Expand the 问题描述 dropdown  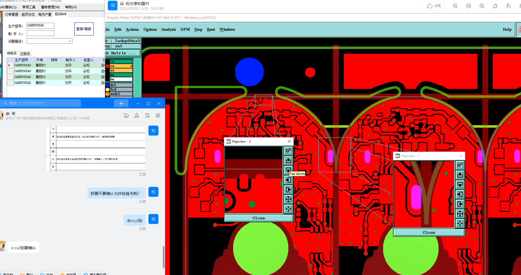click(x=70, y=41)
